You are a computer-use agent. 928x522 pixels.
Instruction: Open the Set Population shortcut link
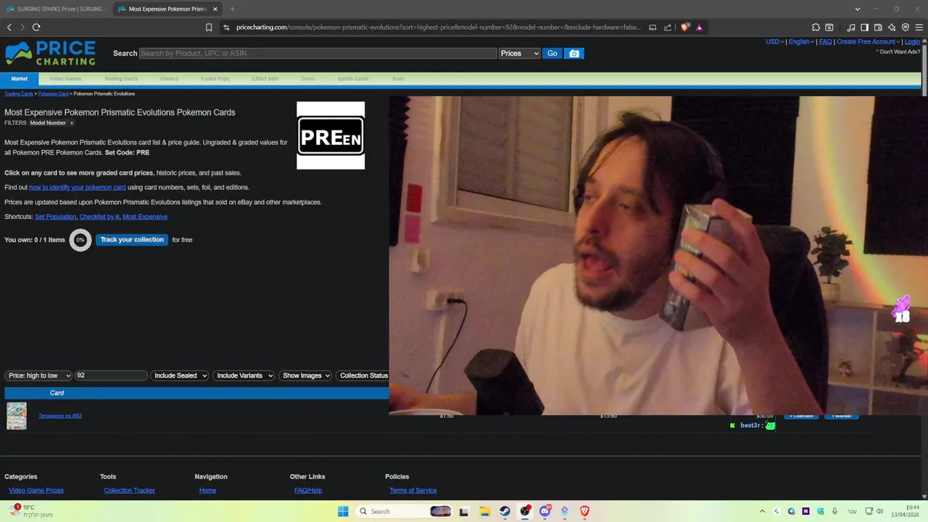55,217
